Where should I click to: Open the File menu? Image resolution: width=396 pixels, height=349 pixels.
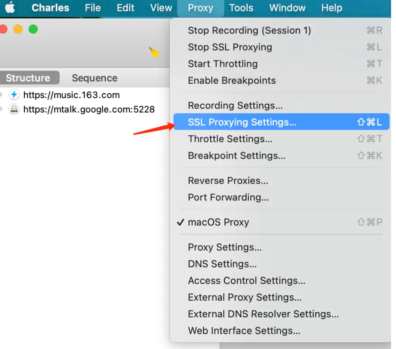click(93, 8)
